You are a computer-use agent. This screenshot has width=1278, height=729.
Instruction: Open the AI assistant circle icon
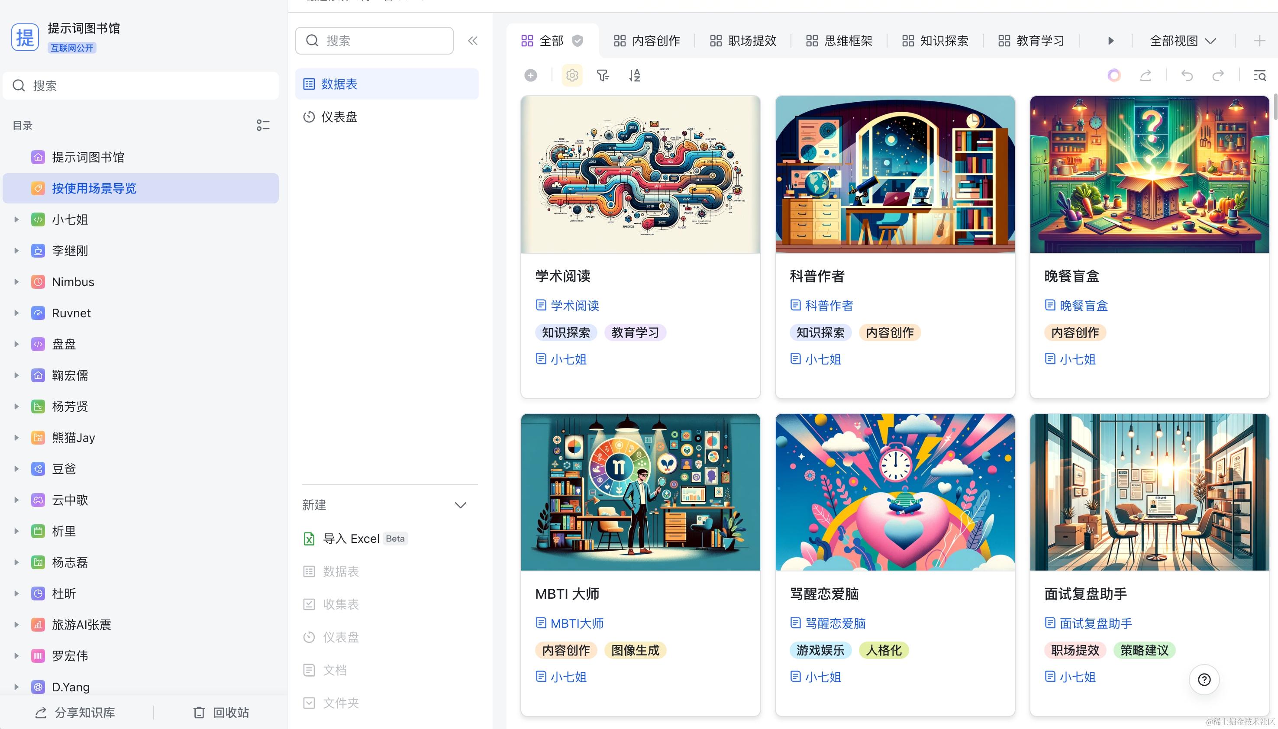pos(1114,75)
